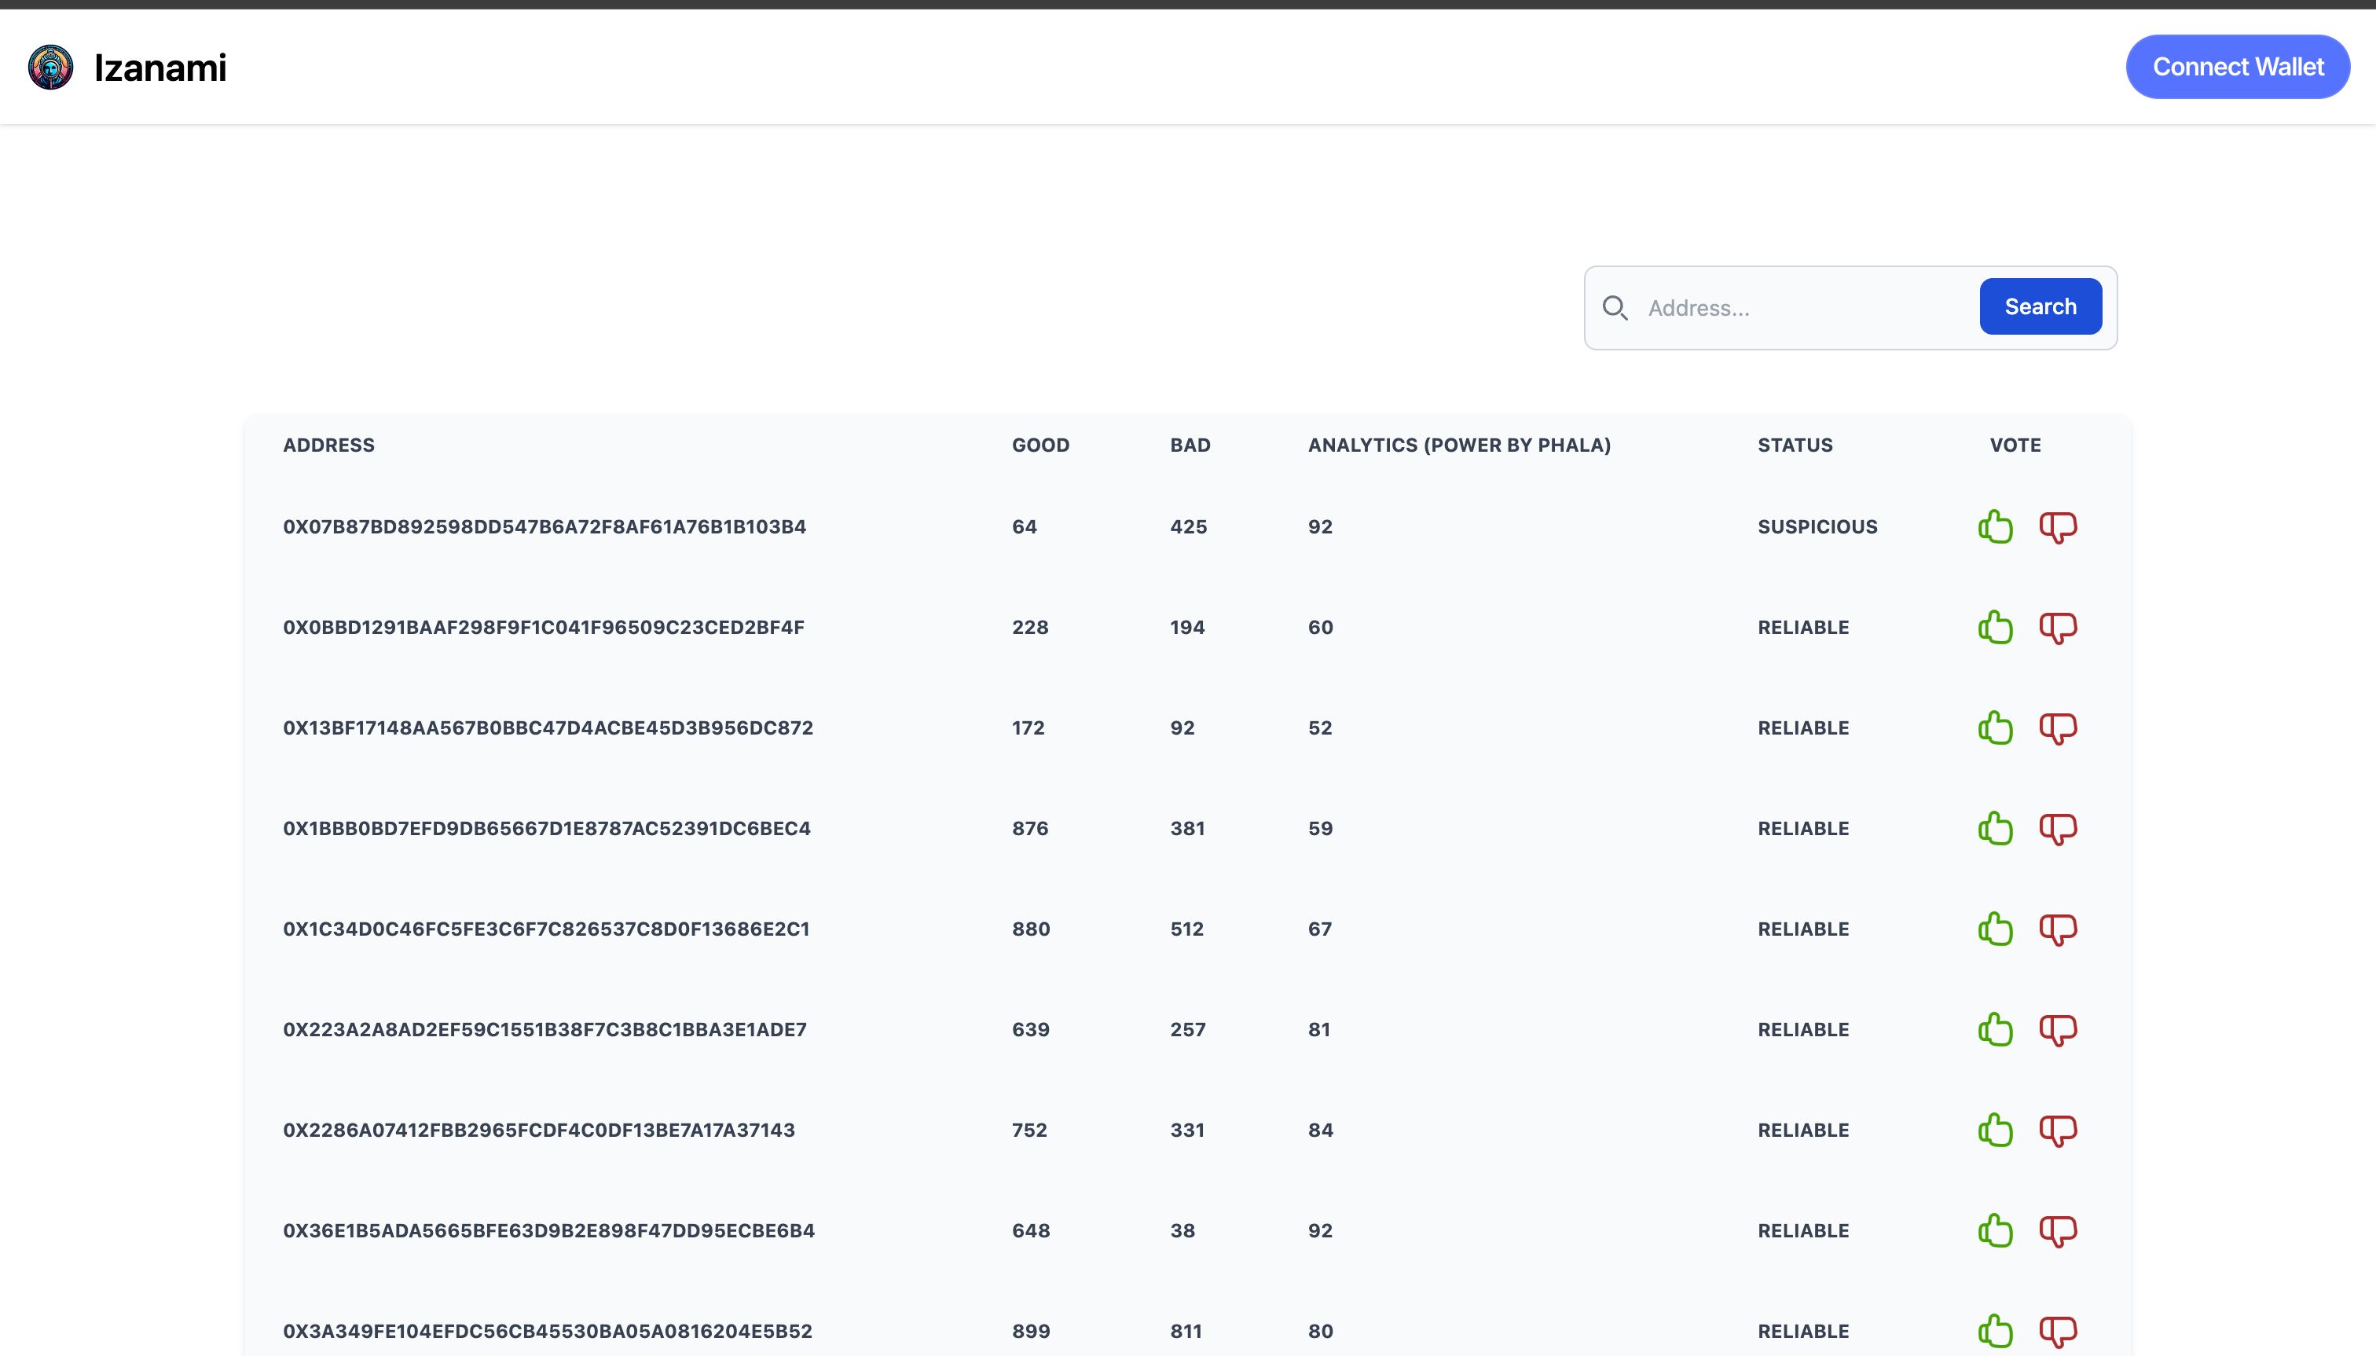The image size is (2376, 1356).
Task: Upvote address 0X07B87BD892598DD547B6A72F8AF61A76B1B103B4
Action: tap(1995, 526)
